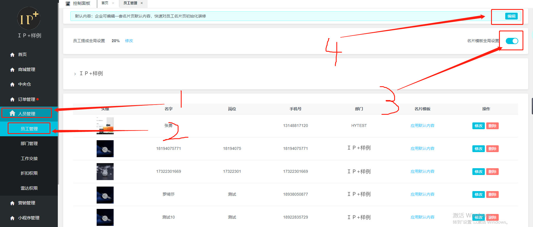Click the IP+ logo in sidebar
The height and width of the screenshot is (227, 533).
(x=29, y=19)
